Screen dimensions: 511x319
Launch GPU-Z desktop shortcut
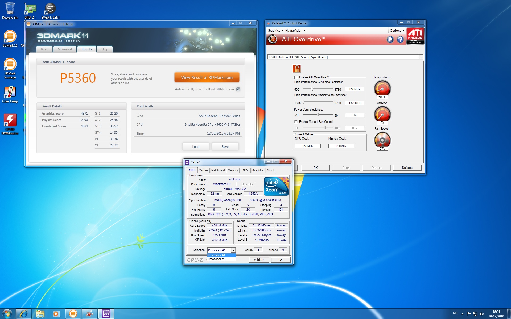click(x=30, y=11)
